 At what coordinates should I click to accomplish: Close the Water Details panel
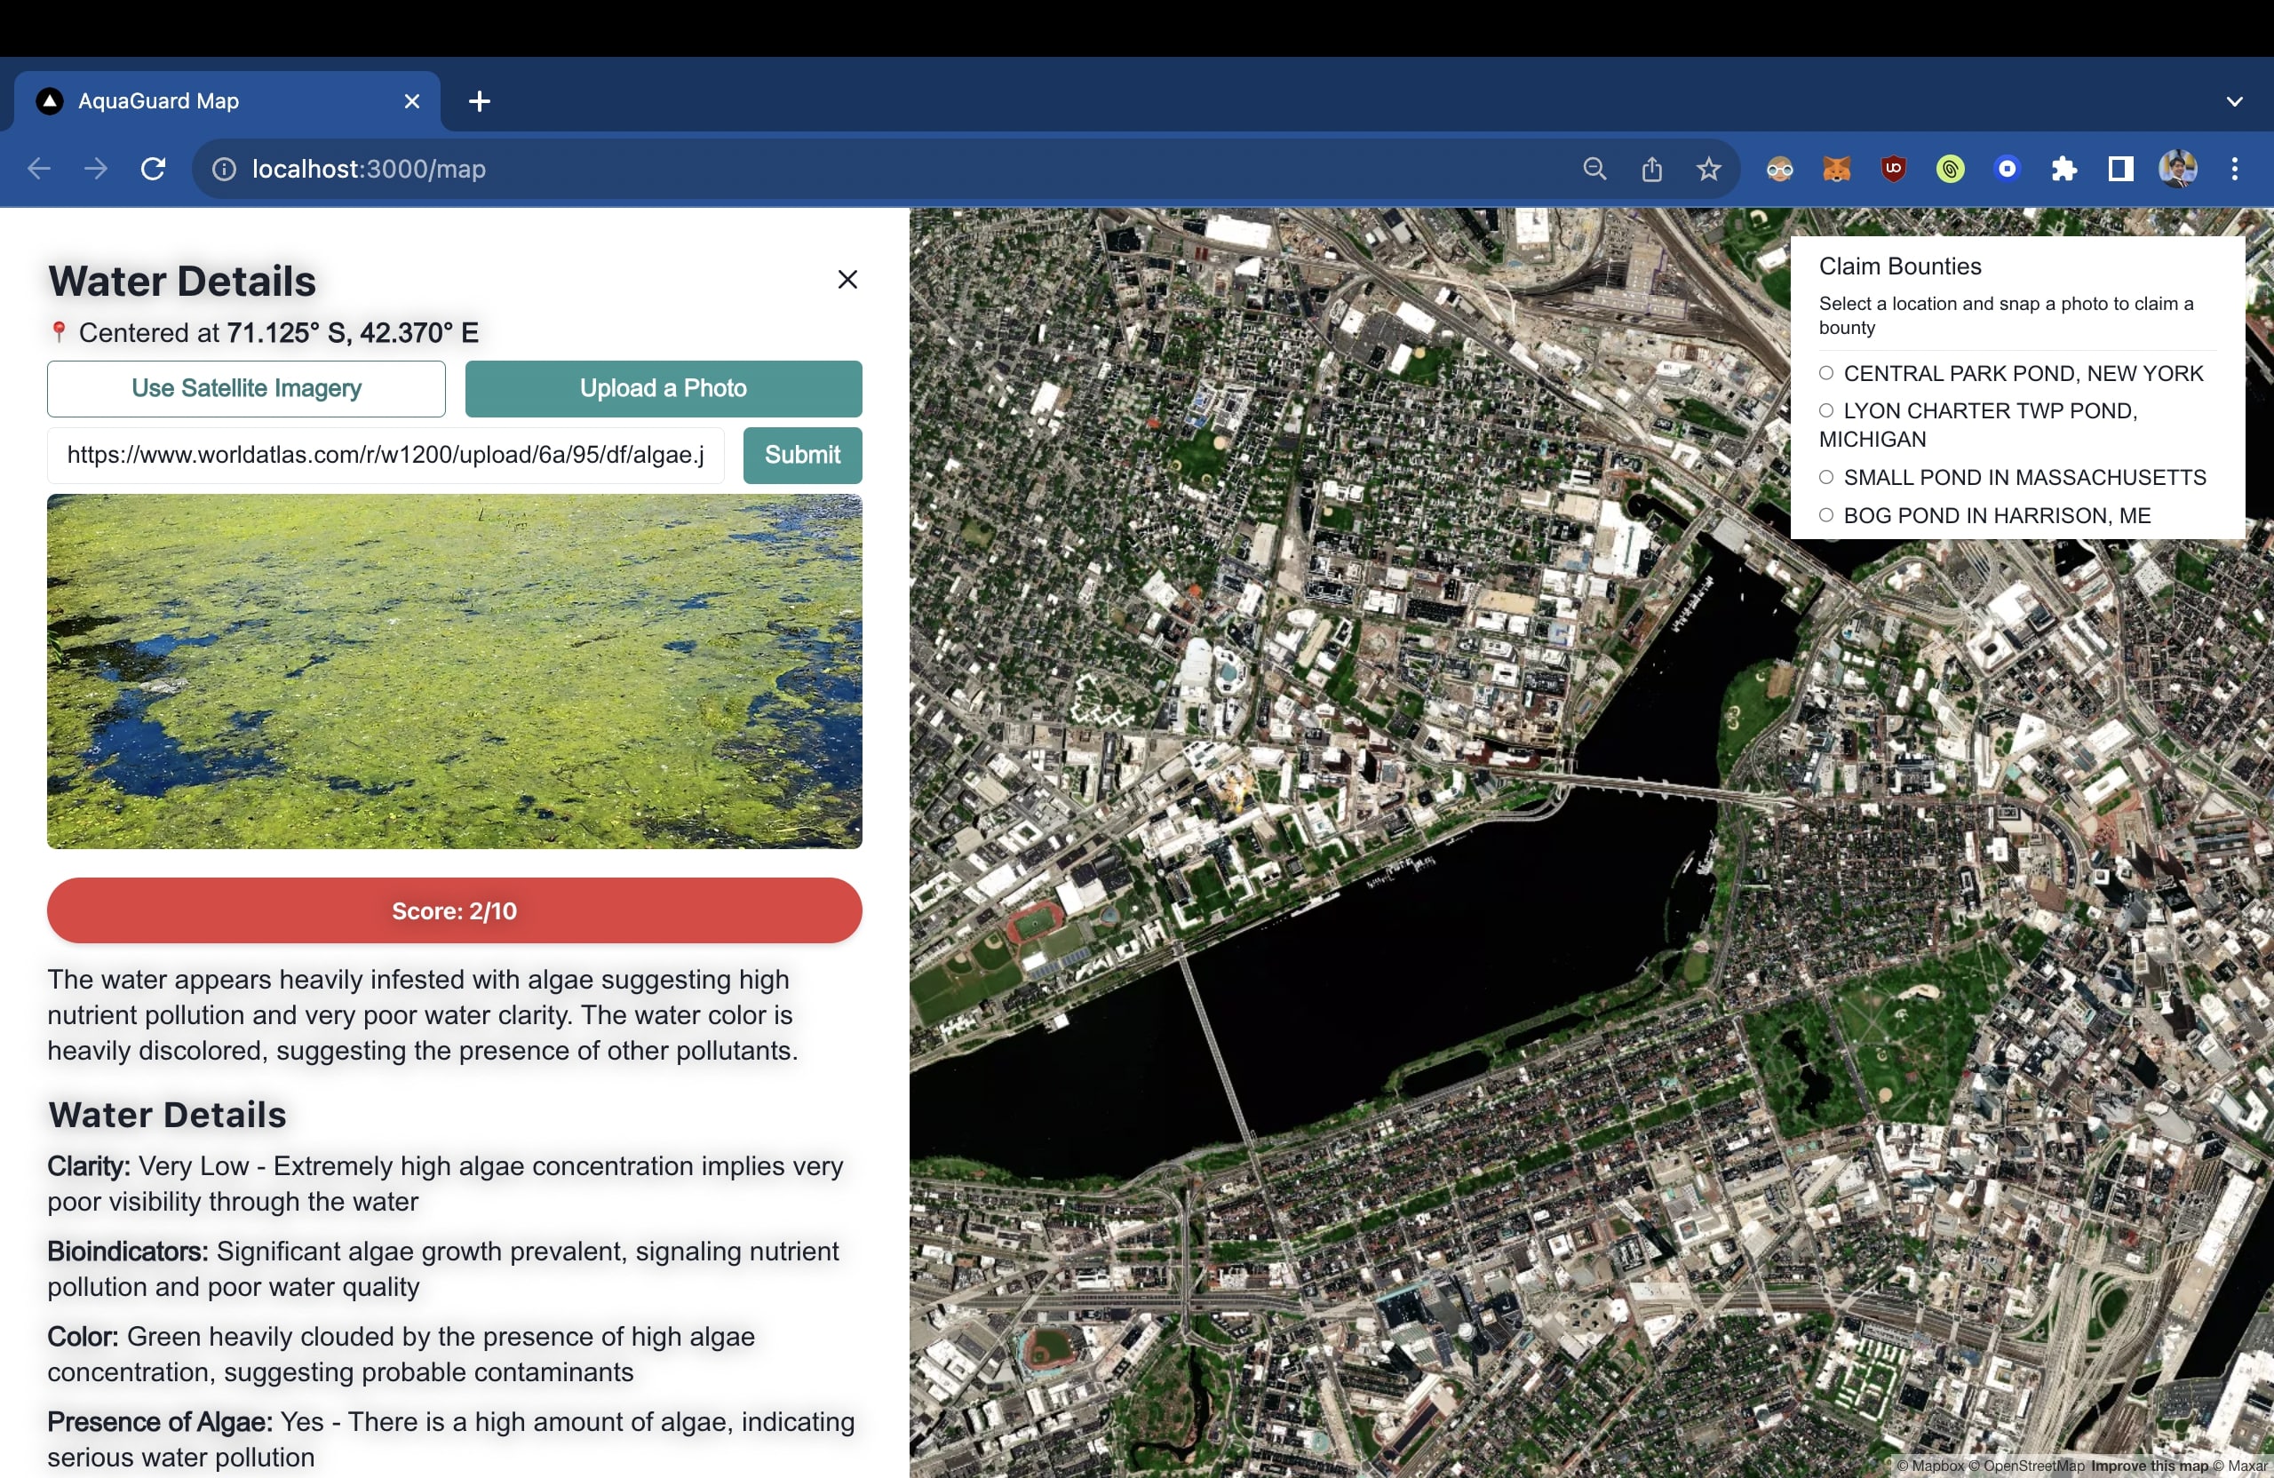(847, 279)
